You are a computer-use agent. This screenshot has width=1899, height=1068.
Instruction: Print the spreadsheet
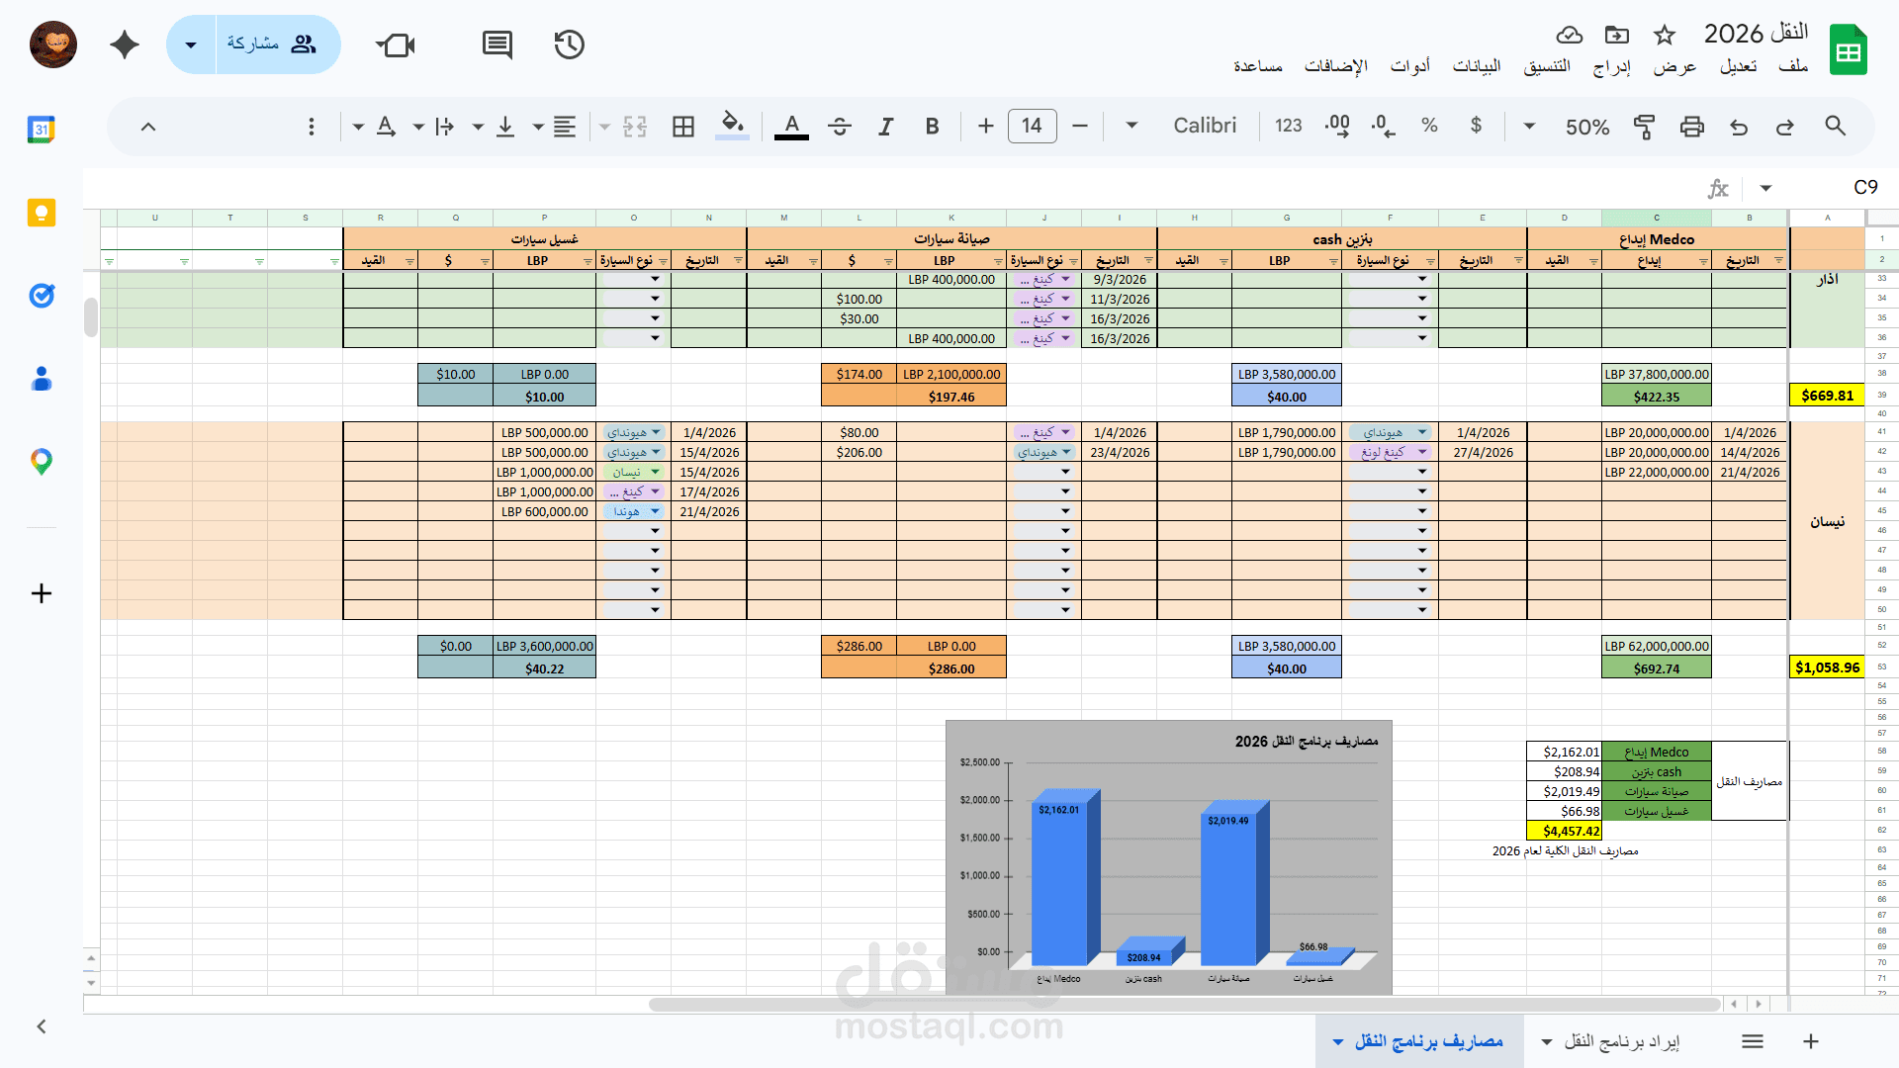[1692, 126]
